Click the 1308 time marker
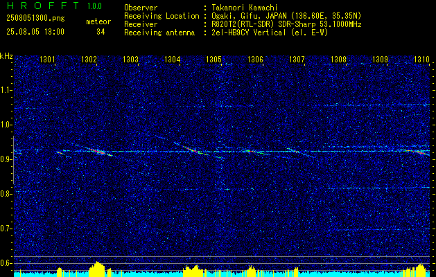Viewport: 436px width, 277px height. 338,59
